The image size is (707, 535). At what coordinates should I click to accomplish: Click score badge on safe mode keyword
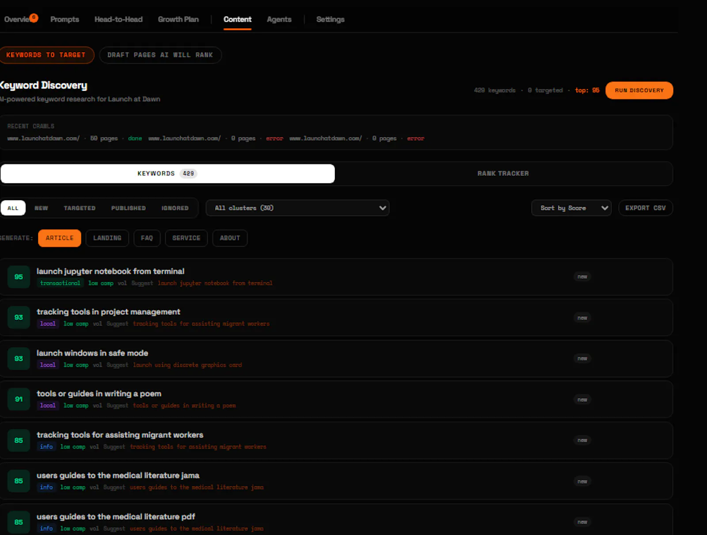[x=19, y=359]
